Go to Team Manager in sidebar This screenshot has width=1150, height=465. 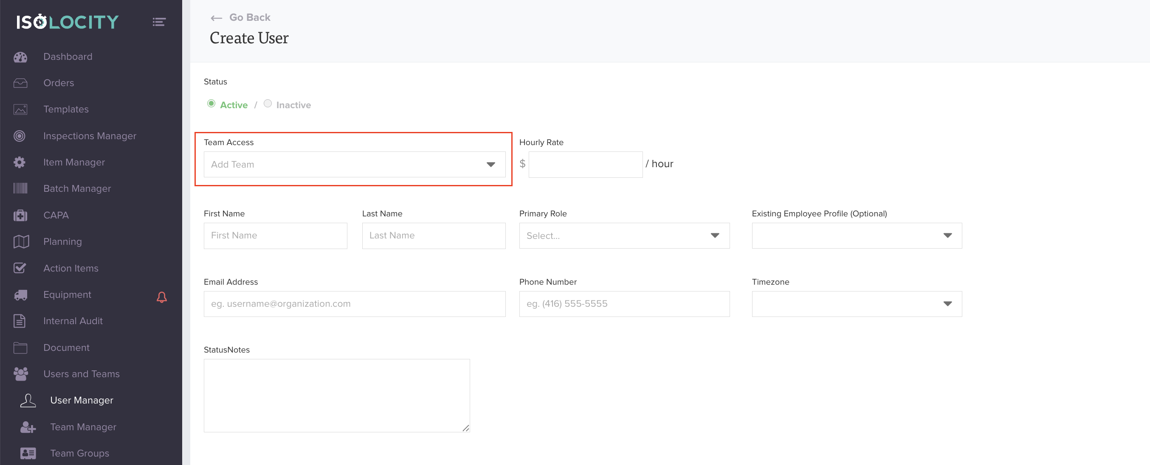click(x=83, y=427)
